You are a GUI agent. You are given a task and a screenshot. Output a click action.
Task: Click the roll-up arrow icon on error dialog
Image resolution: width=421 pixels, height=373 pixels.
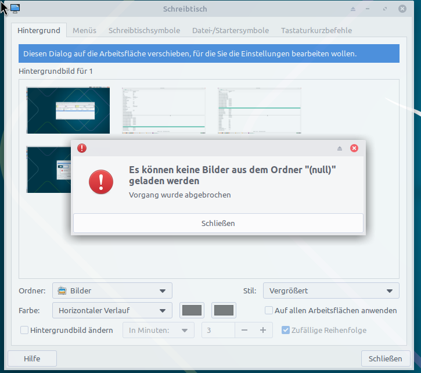(x=340, y=148)
